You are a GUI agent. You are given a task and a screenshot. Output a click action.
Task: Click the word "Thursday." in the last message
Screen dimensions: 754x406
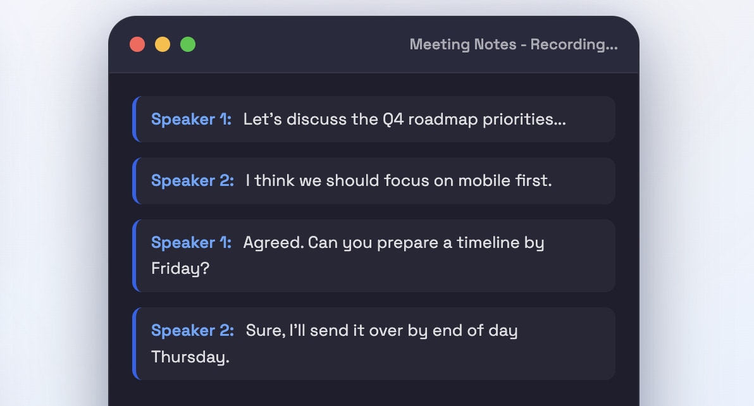pos(190,357)
